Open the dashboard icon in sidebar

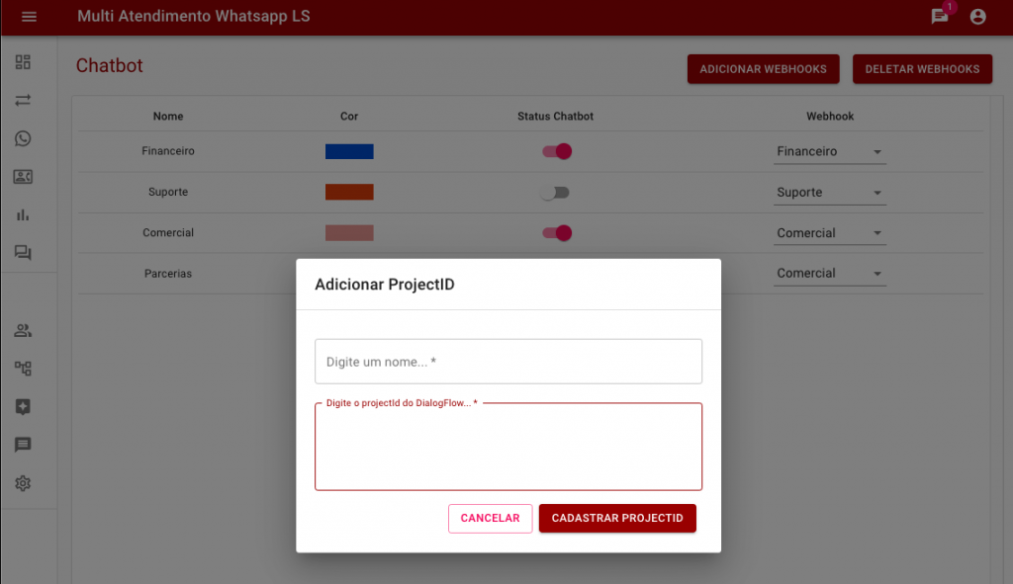23,62
